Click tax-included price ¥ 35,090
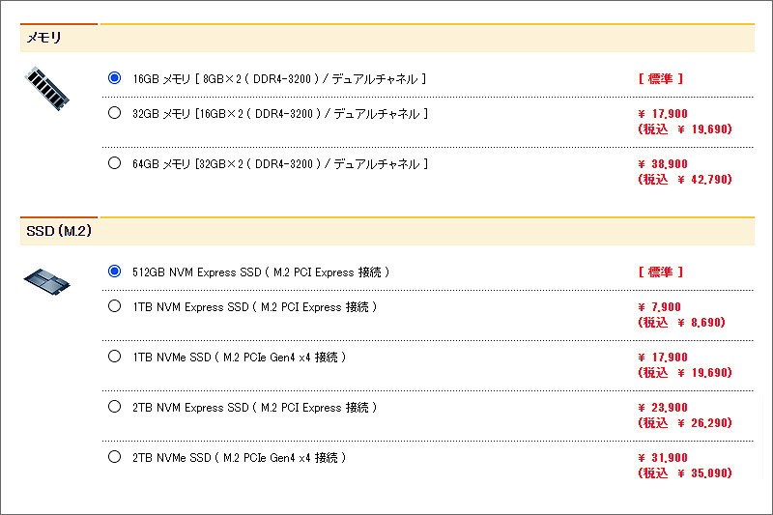 click(685, 473)
